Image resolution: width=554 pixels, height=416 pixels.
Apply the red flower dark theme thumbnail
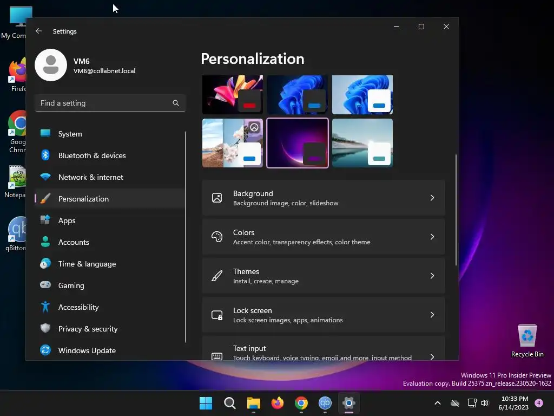point(233,94)
